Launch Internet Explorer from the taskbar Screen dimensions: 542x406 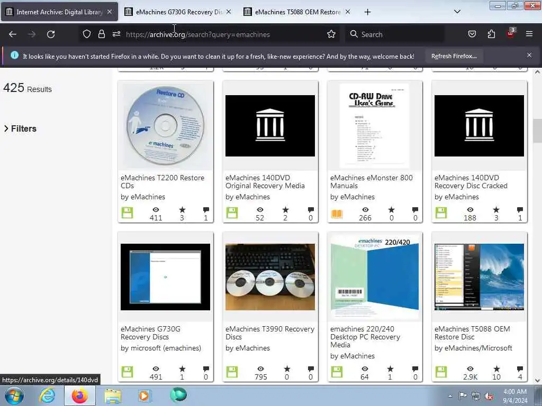(47, 395)
